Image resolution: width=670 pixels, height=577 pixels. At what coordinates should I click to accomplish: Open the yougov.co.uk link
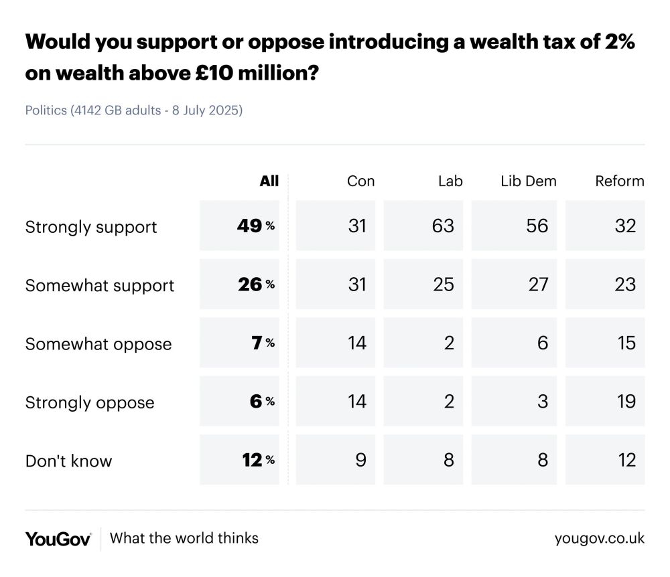coord(600,539)
